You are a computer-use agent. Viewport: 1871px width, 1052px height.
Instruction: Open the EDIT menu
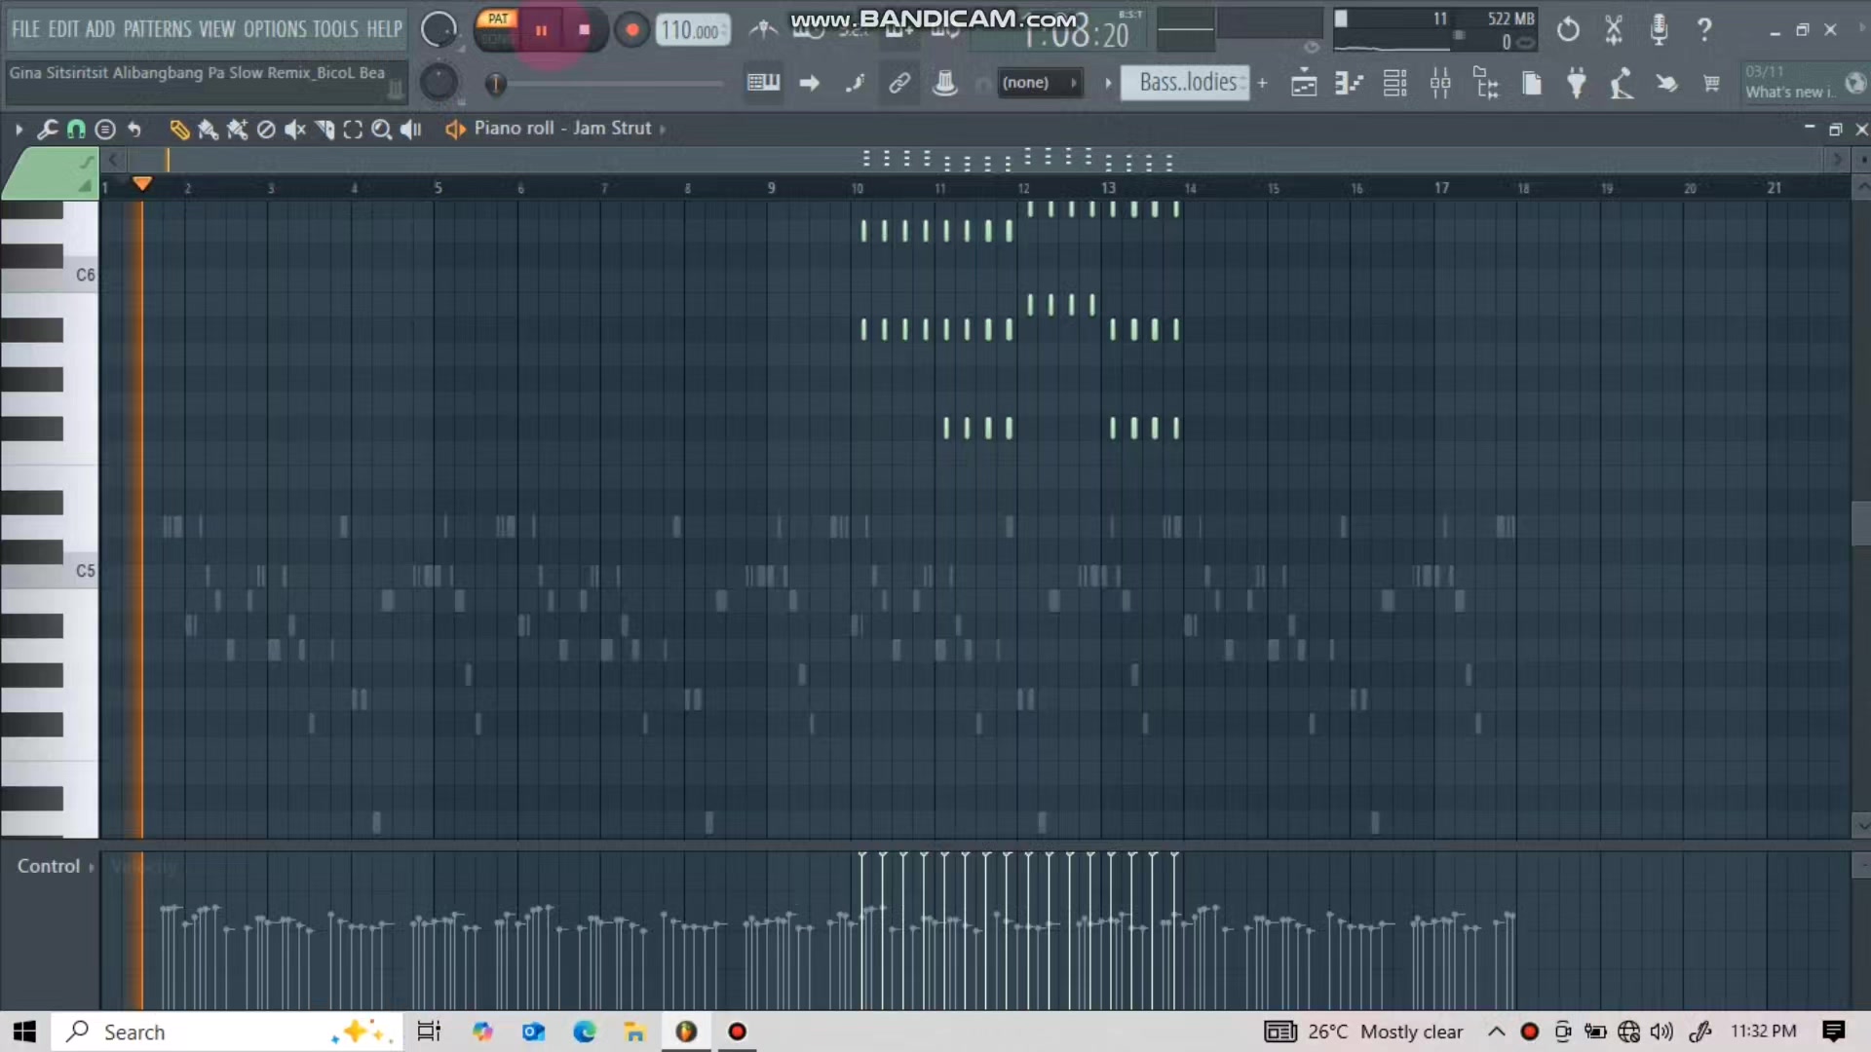(63, 29)
